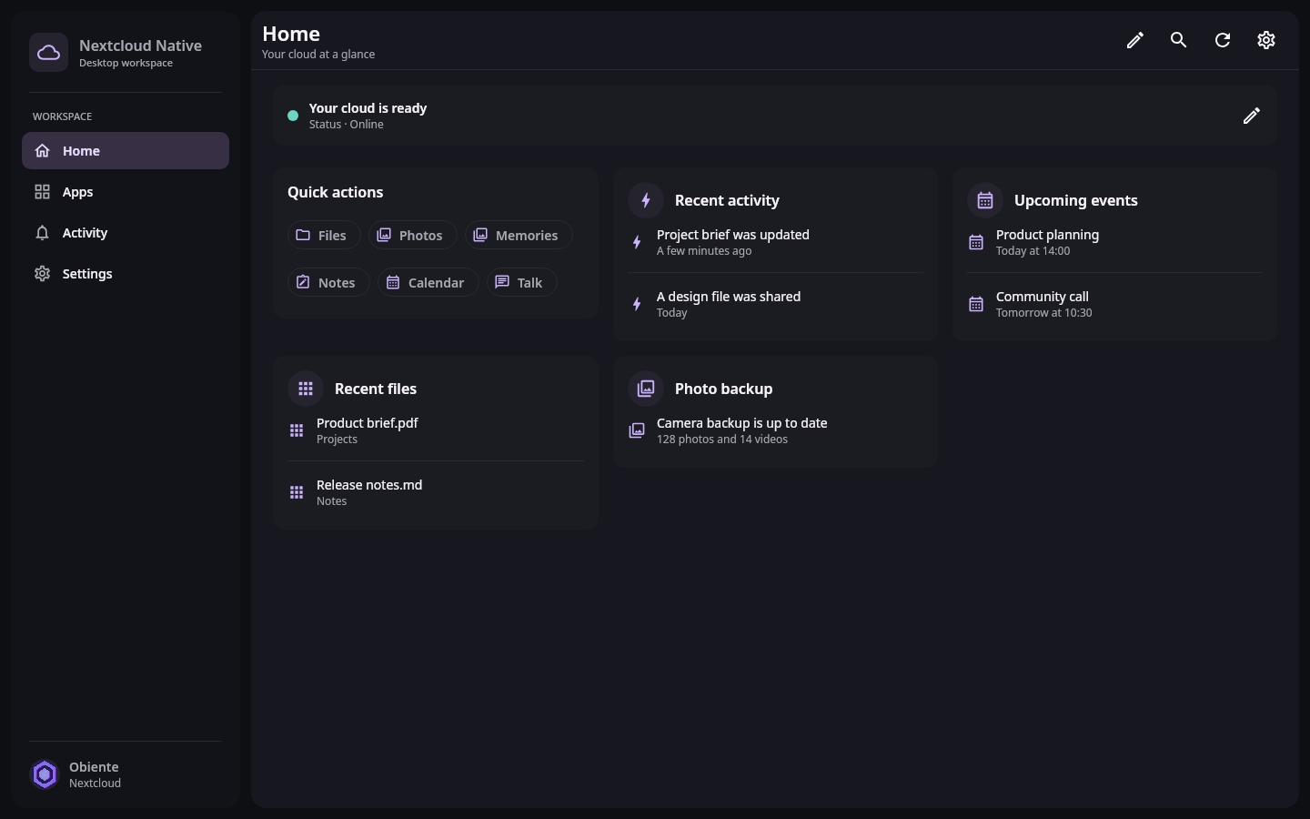Click calendar icon beside Community call
Viewport: 1310px width, 819px height.
976,304
